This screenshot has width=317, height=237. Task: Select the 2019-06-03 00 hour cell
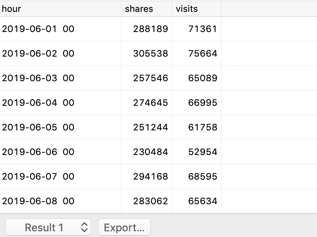38,78
